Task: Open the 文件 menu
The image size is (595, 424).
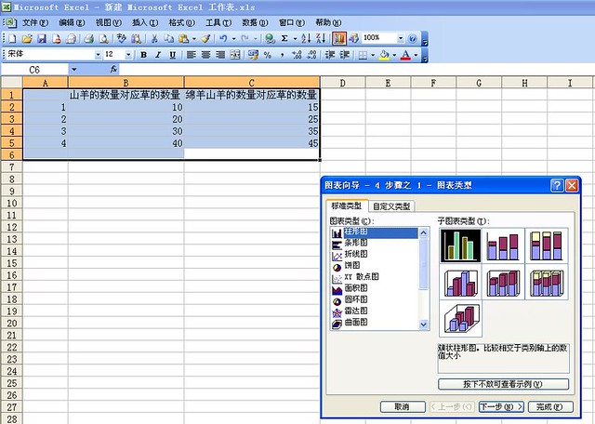Action: [35, 22]
